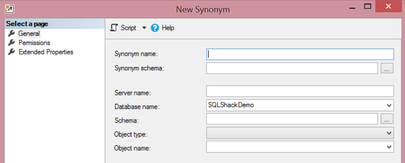Click into the Synonym schema field
This screenshot has width=405, height=163.
(x=291, y=68)
